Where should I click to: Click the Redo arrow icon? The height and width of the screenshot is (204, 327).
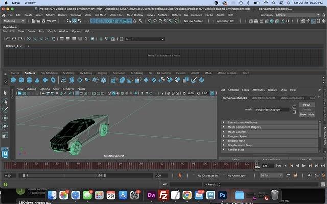[x=54, y=21]
